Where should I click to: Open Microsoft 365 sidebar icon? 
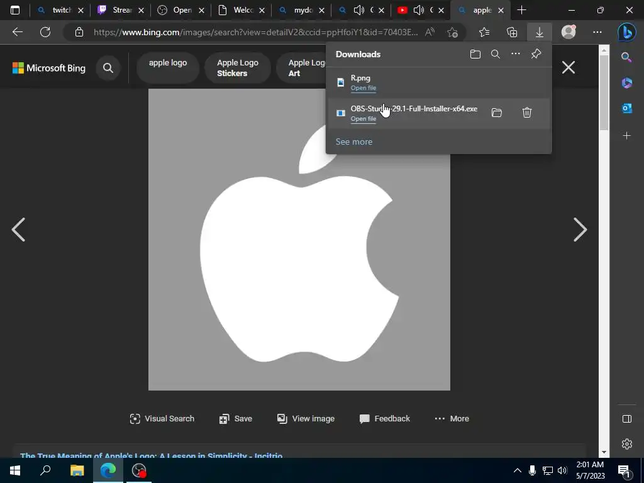(627, 83)
